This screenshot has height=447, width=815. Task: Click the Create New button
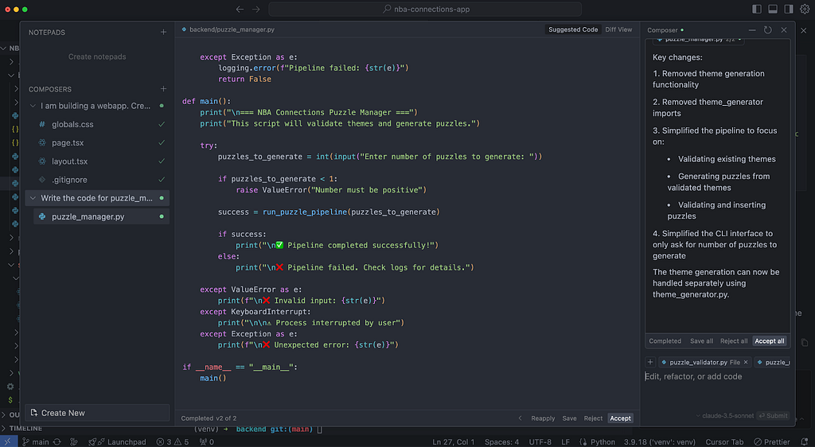[x=97, y=413]
